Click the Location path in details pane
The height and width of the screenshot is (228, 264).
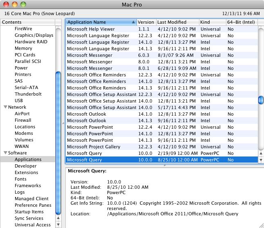point(173,214)
